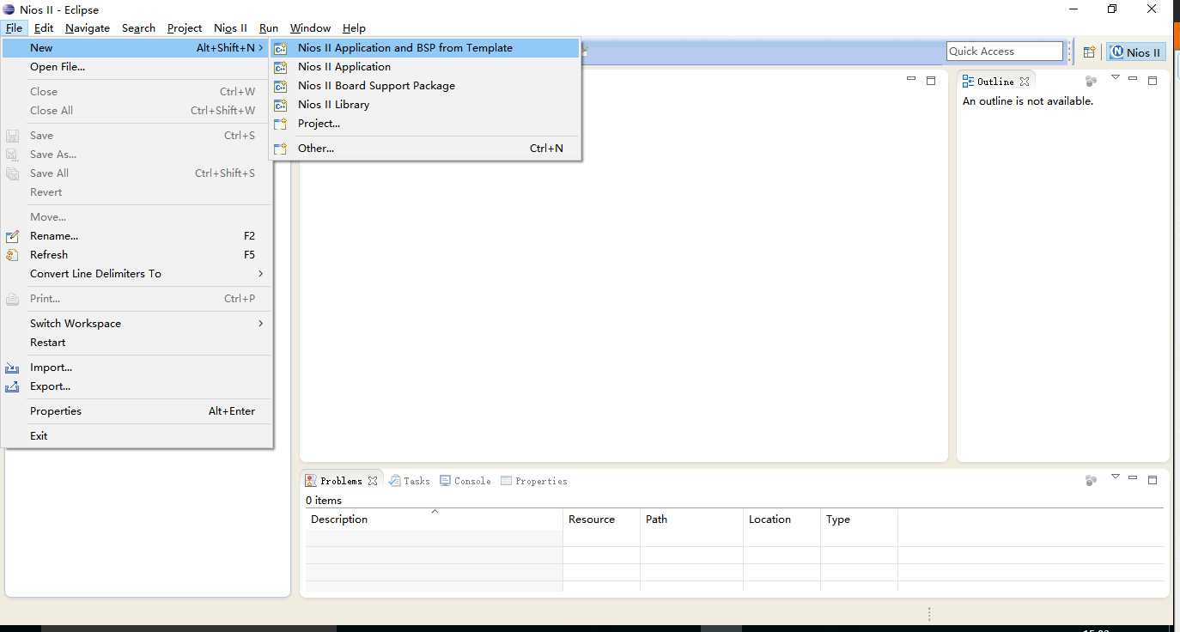Click the Nios II Library item icon

pyautogui.click(x=280, y=105)
